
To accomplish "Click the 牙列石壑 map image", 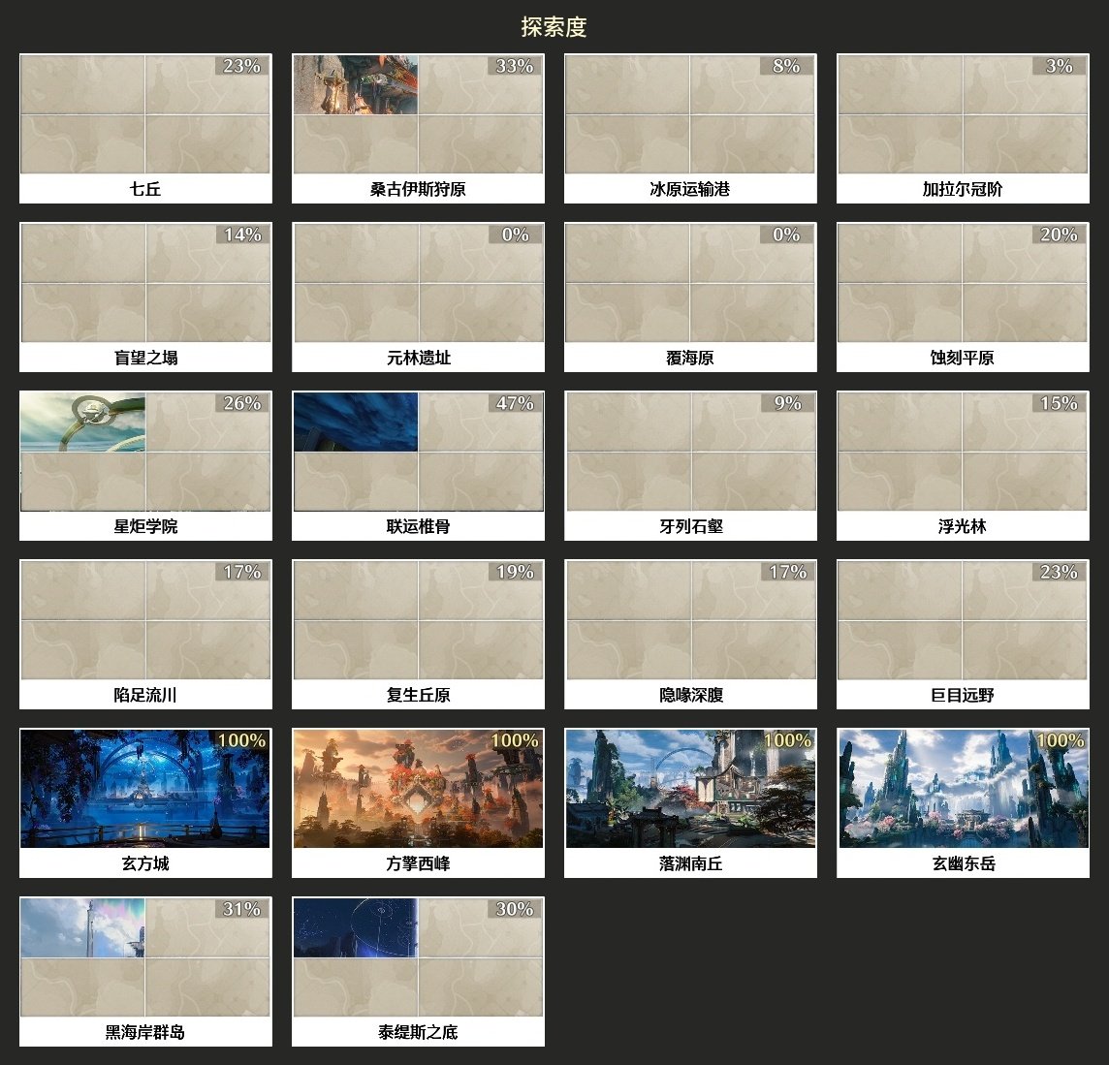I will (690, 452).
